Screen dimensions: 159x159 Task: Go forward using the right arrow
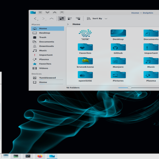(43, 19)
